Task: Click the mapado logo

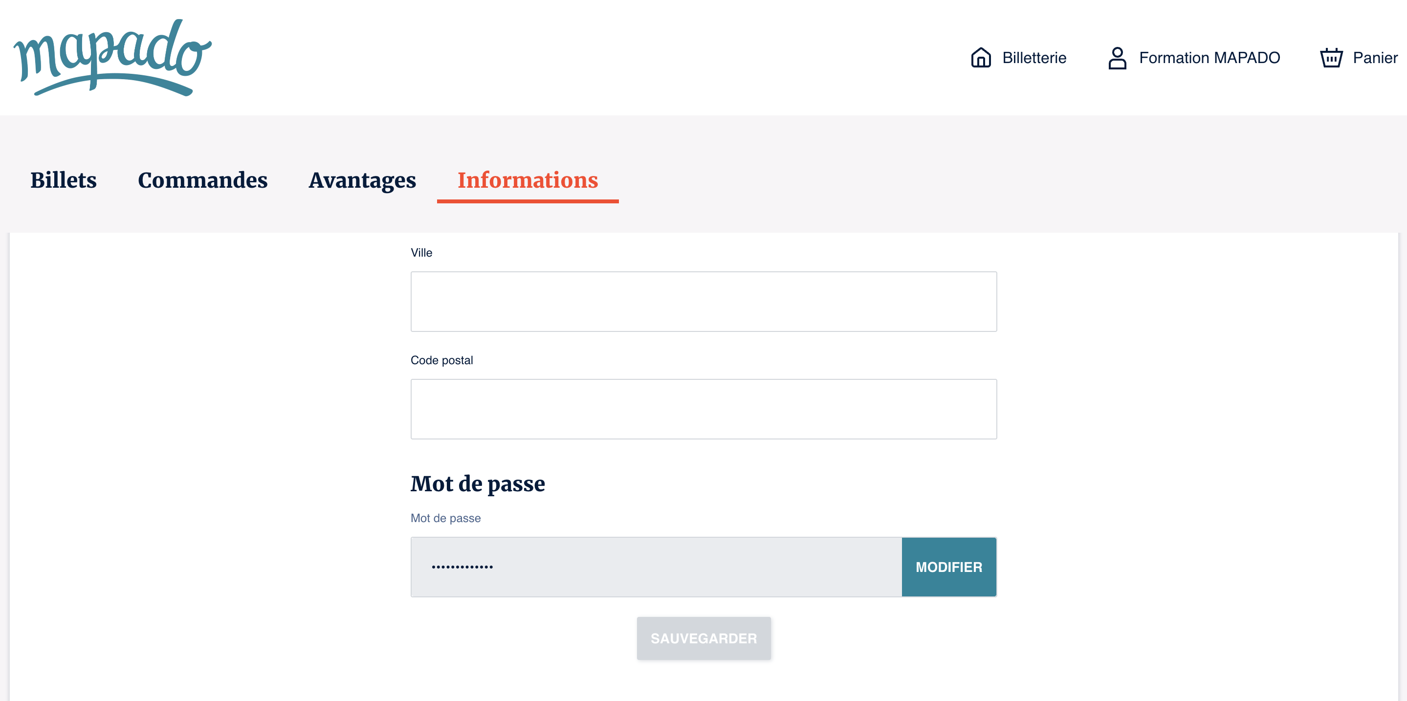Action: pos(112,57)
